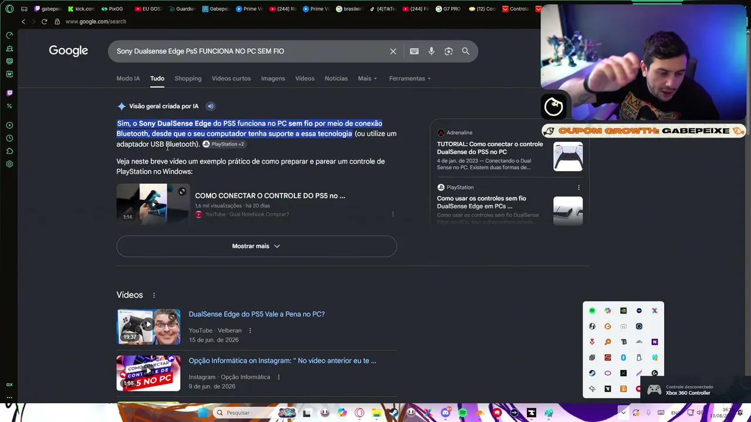This screenshot has width=751, height=422.
Task: Open the Ferramentas dropdown
Action: [x=410, y=79]
